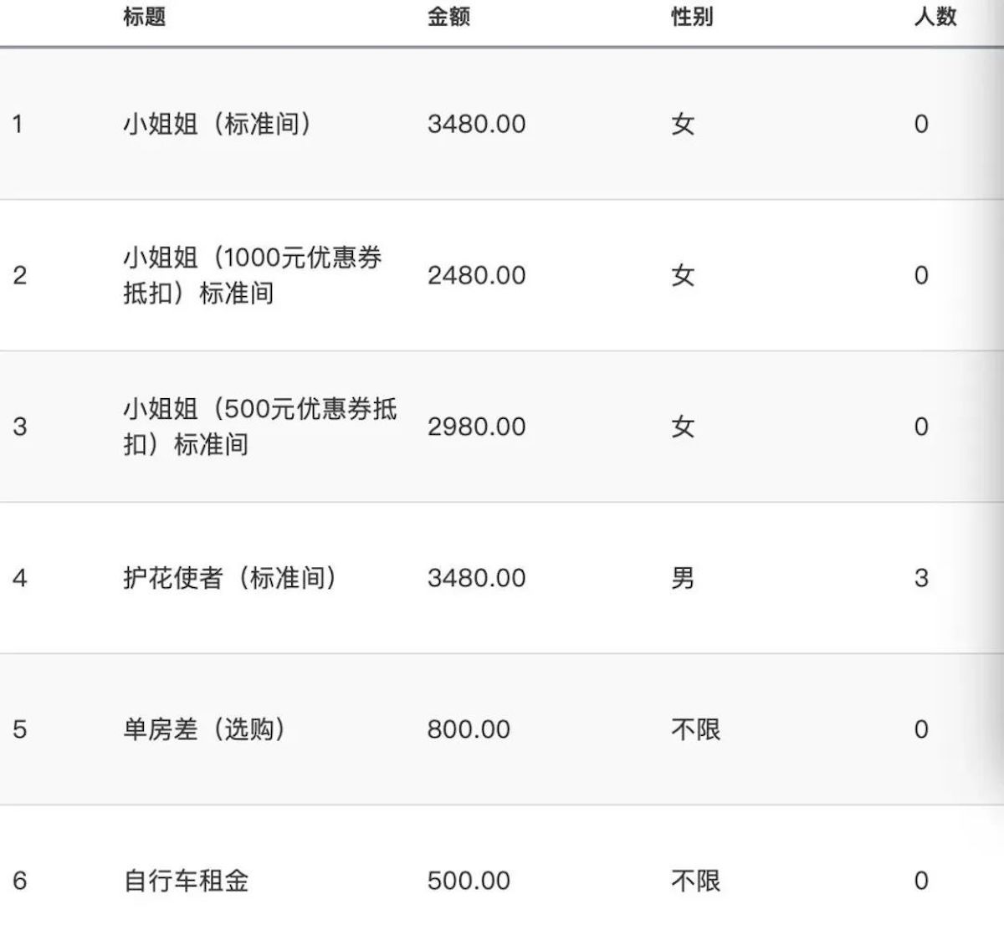Click row number 6
The height and width of the screenshot is (925, 1004).
pyautogui.click(x=20, y=881)
